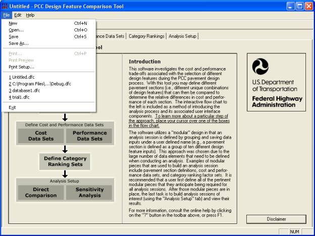Minimize the application window
This screenshot has width=315, height=236.
point(290,6)
